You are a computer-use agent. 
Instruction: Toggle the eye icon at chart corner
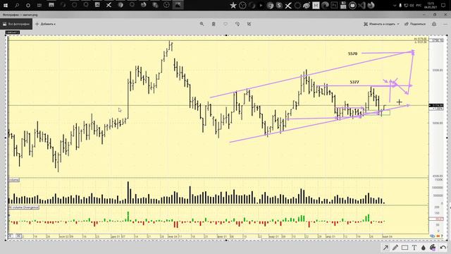(432, 236)
